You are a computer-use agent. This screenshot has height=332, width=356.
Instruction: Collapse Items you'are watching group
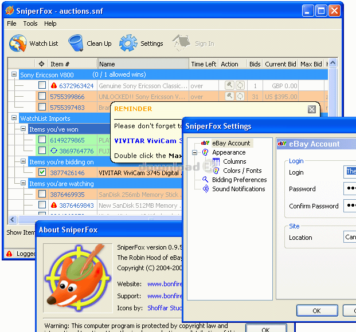23,183
